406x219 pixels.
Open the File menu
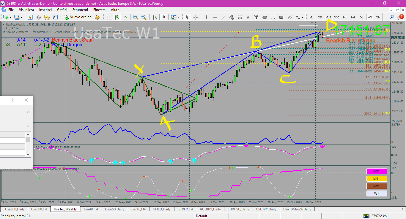[x=11, y=10]
